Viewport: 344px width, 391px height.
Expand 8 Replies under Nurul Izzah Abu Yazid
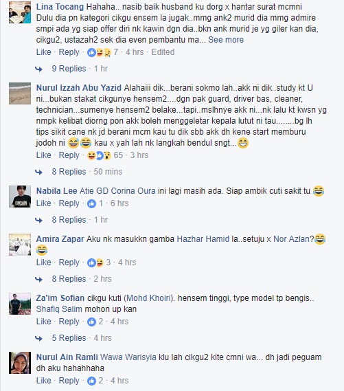[x=69, y=172]
